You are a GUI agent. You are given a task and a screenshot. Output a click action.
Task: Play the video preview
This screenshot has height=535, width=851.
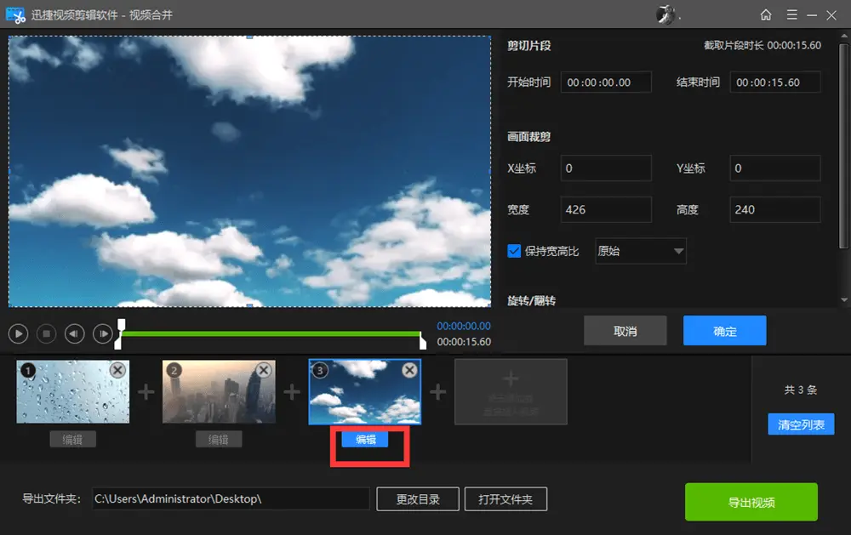pos(18,333)
